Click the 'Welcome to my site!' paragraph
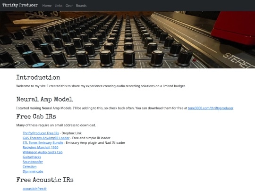This screenshot has width=255, height=191. 101,86
